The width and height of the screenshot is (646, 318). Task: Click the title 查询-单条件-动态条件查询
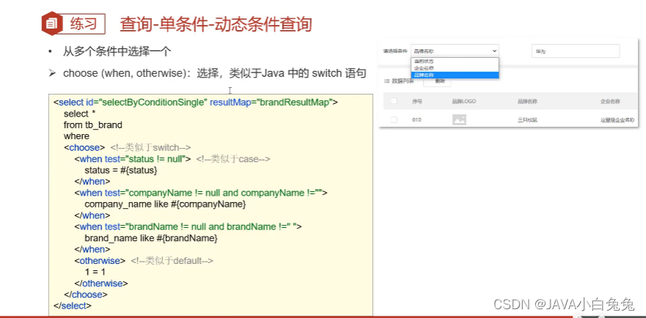point(216,25)
